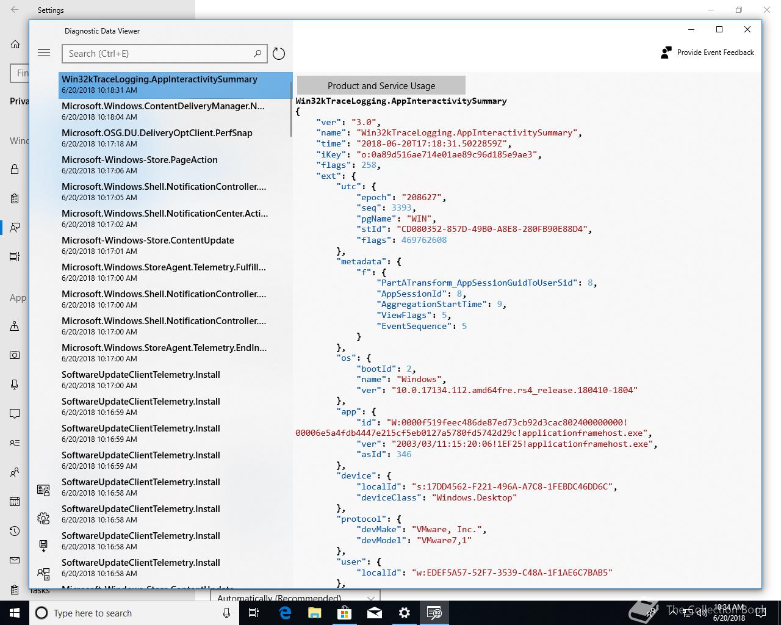Image resolution: width=781 pixels, height=625 pixels.
Task: Focus the Search (Ctrl+E) field
Action: [x=164, y=54]
